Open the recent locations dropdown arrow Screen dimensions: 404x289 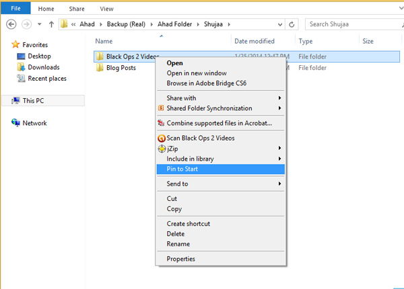coord(40,24)
